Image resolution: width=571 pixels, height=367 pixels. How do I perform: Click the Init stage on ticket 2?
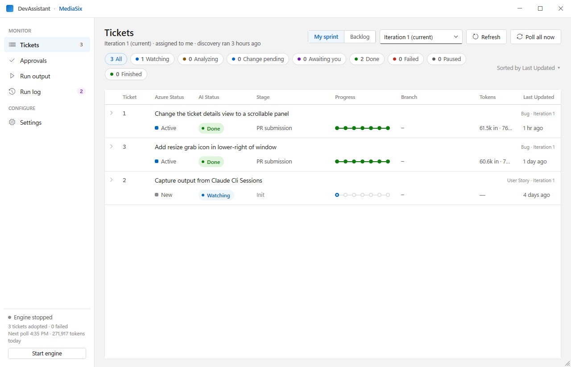(x=261, y=195)
